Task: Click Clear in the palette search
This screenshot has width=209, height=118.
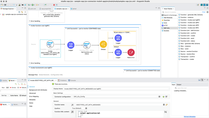Action: click(204, 12)
